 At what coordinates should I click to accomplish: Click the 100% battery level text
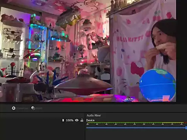pyautogui.click(x=70, y=120)
